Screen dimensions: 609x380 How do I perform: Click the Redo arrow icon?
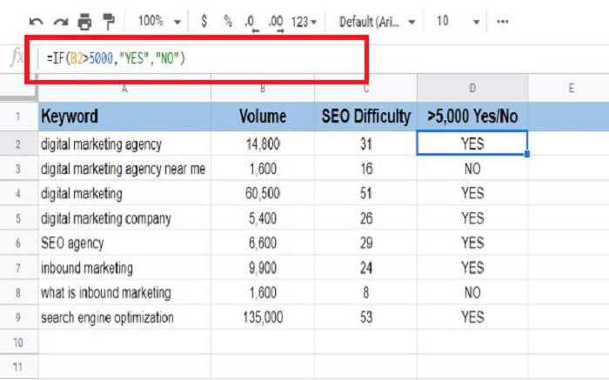[60, 21]
